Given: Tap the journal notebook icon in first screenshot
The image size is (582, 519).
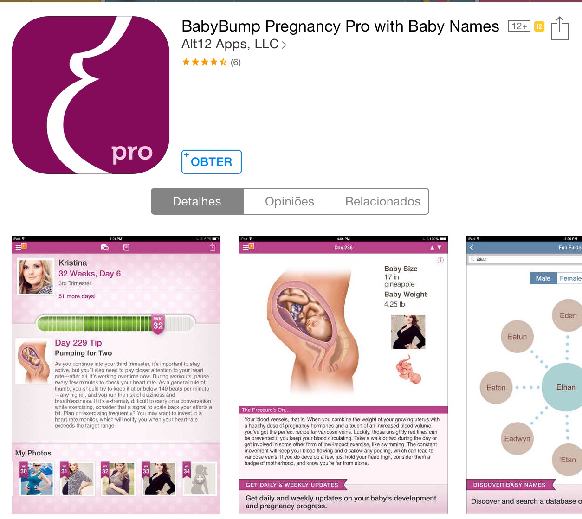Looking at the screenshot, I should (x=126, y=248).
